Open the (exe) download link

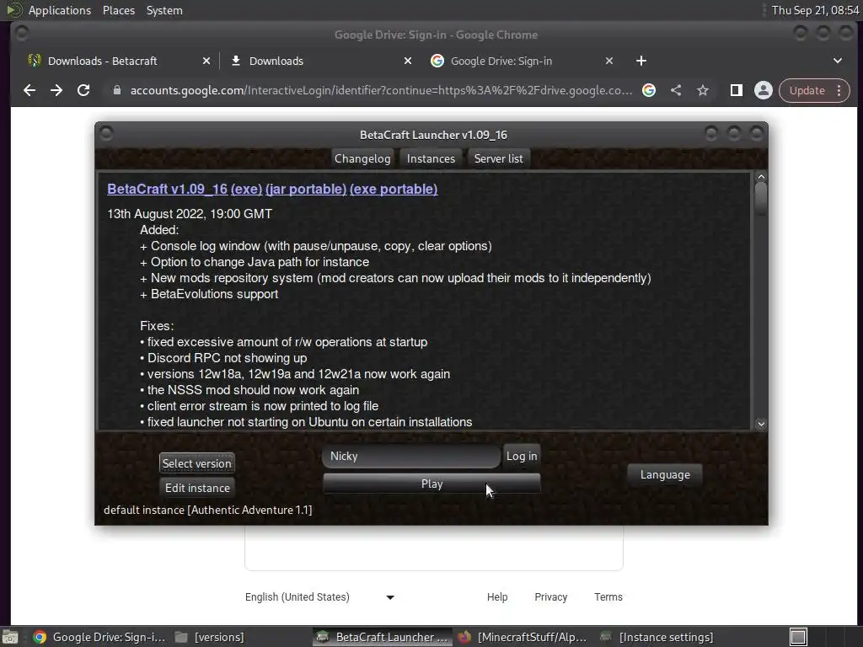247,189
